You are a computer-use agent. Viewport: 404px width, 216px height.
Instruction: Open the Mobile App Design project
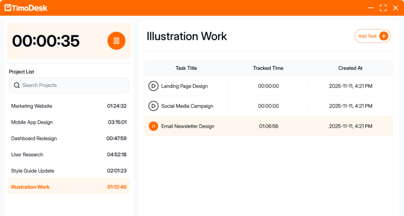point(69,122)
